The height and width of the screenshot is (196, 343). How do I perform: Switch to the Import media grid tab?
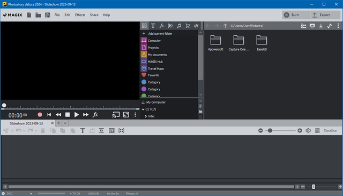144,26
